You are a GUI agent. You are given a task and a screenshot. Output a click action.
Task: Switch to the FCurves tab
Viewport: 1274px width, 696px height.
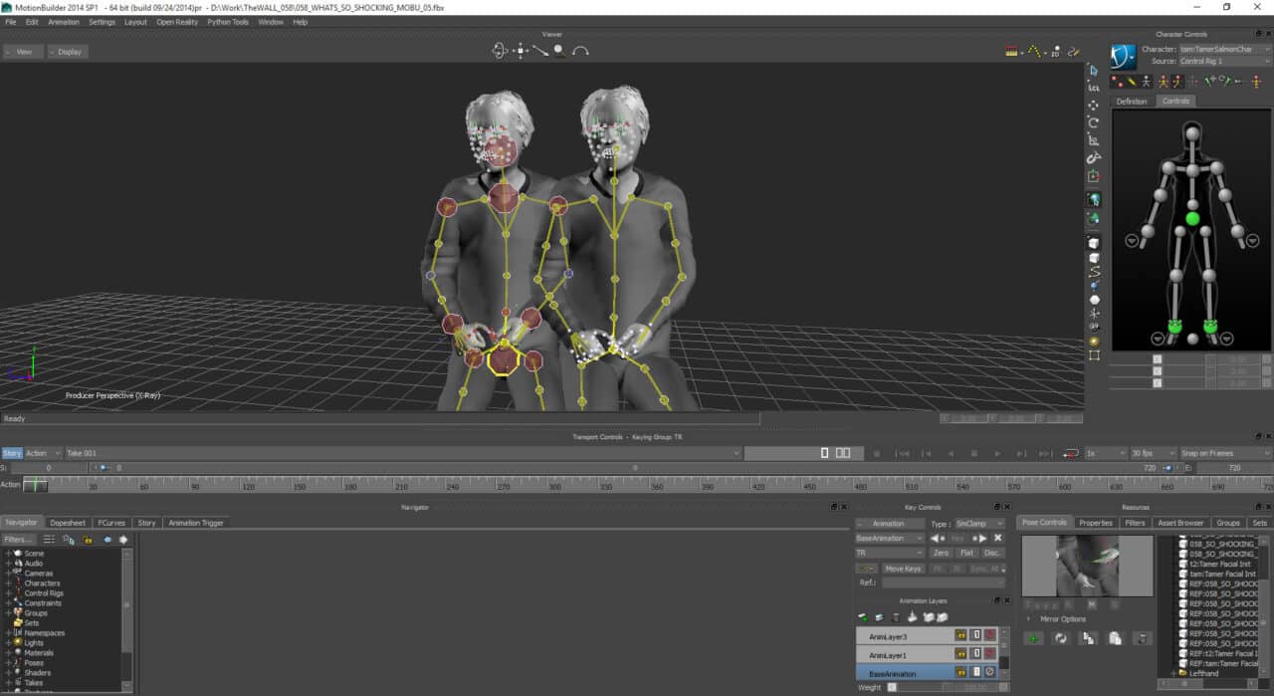112,523
